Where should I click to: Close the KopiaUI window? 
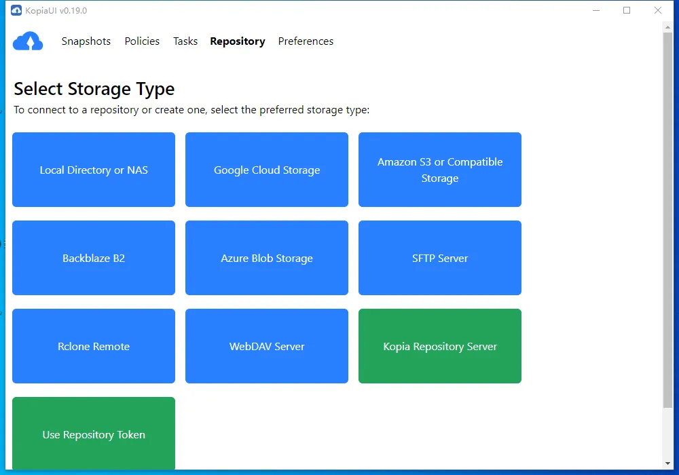[x=658, y=10]
